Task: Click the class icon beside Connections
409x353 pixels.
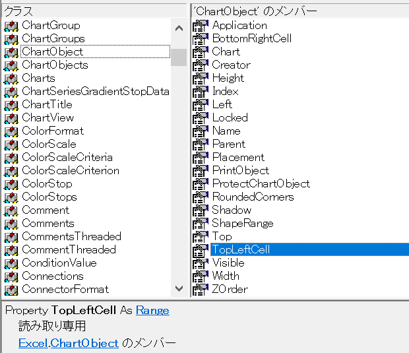Action: click(x=11, y=276)
